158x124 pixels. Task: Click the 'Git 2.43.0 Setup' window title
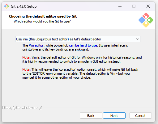click(24, 6)
